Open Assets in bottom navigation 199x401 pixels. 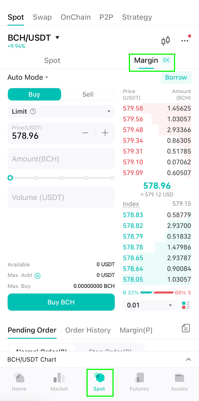point(179,382)
